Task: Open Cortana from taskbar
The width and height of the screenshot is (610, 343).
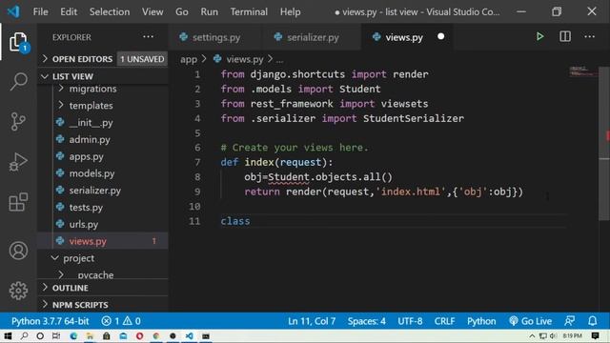Action: tap(40, 336)
